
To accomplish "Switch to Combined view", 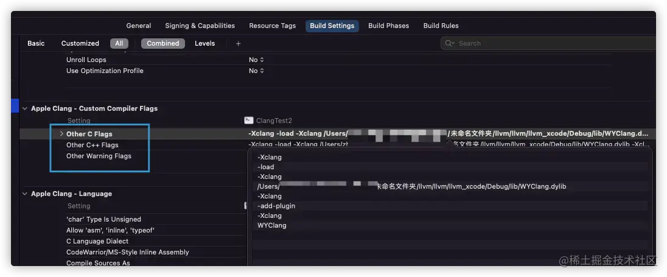I will (163, 43).
